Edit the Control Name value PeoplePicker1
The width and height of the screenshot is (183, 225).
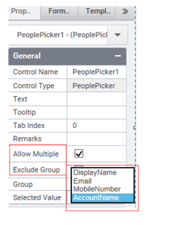[97, 72]
